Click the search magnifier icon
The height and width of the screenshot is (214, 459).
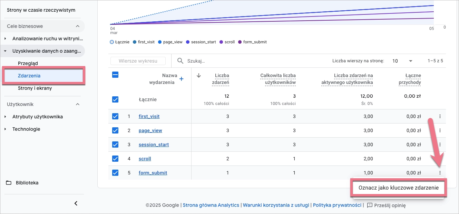coord(180,61)
